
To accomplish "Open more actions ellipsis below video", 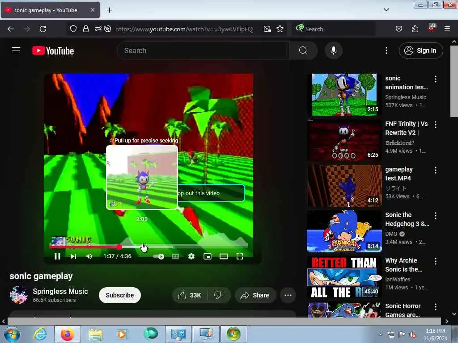I will tap(288, 295).
